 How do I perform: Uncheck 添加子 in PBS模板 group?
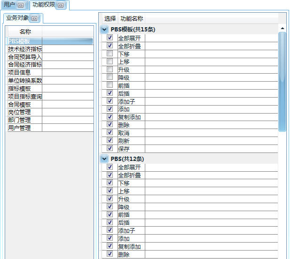(110, 101)
